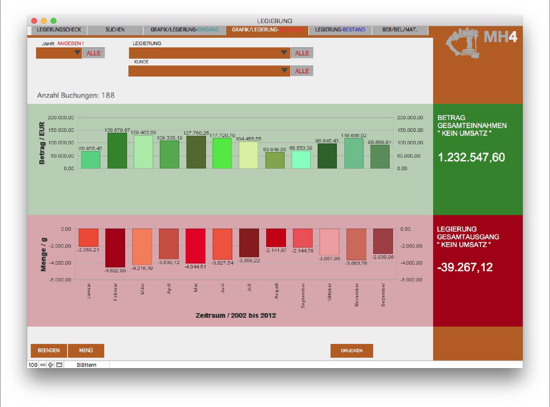Switch to the Legierungscheck tab
Screen dimensions: 550x407
point(59,30)
